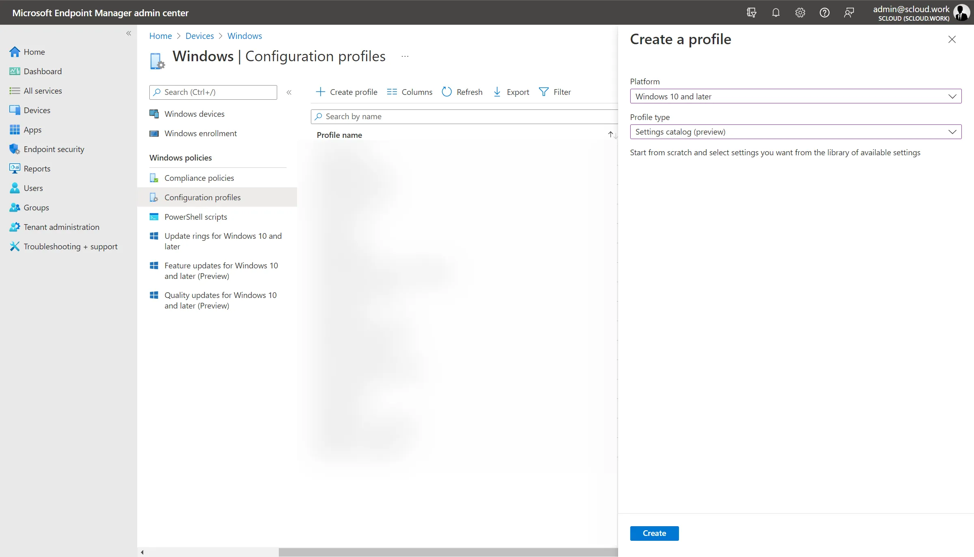
Task: Click the Troubleshooting + support icon
Action: (x=15, y=246)
